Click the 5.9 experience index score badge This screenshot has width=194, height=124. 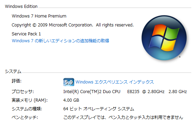69,82
